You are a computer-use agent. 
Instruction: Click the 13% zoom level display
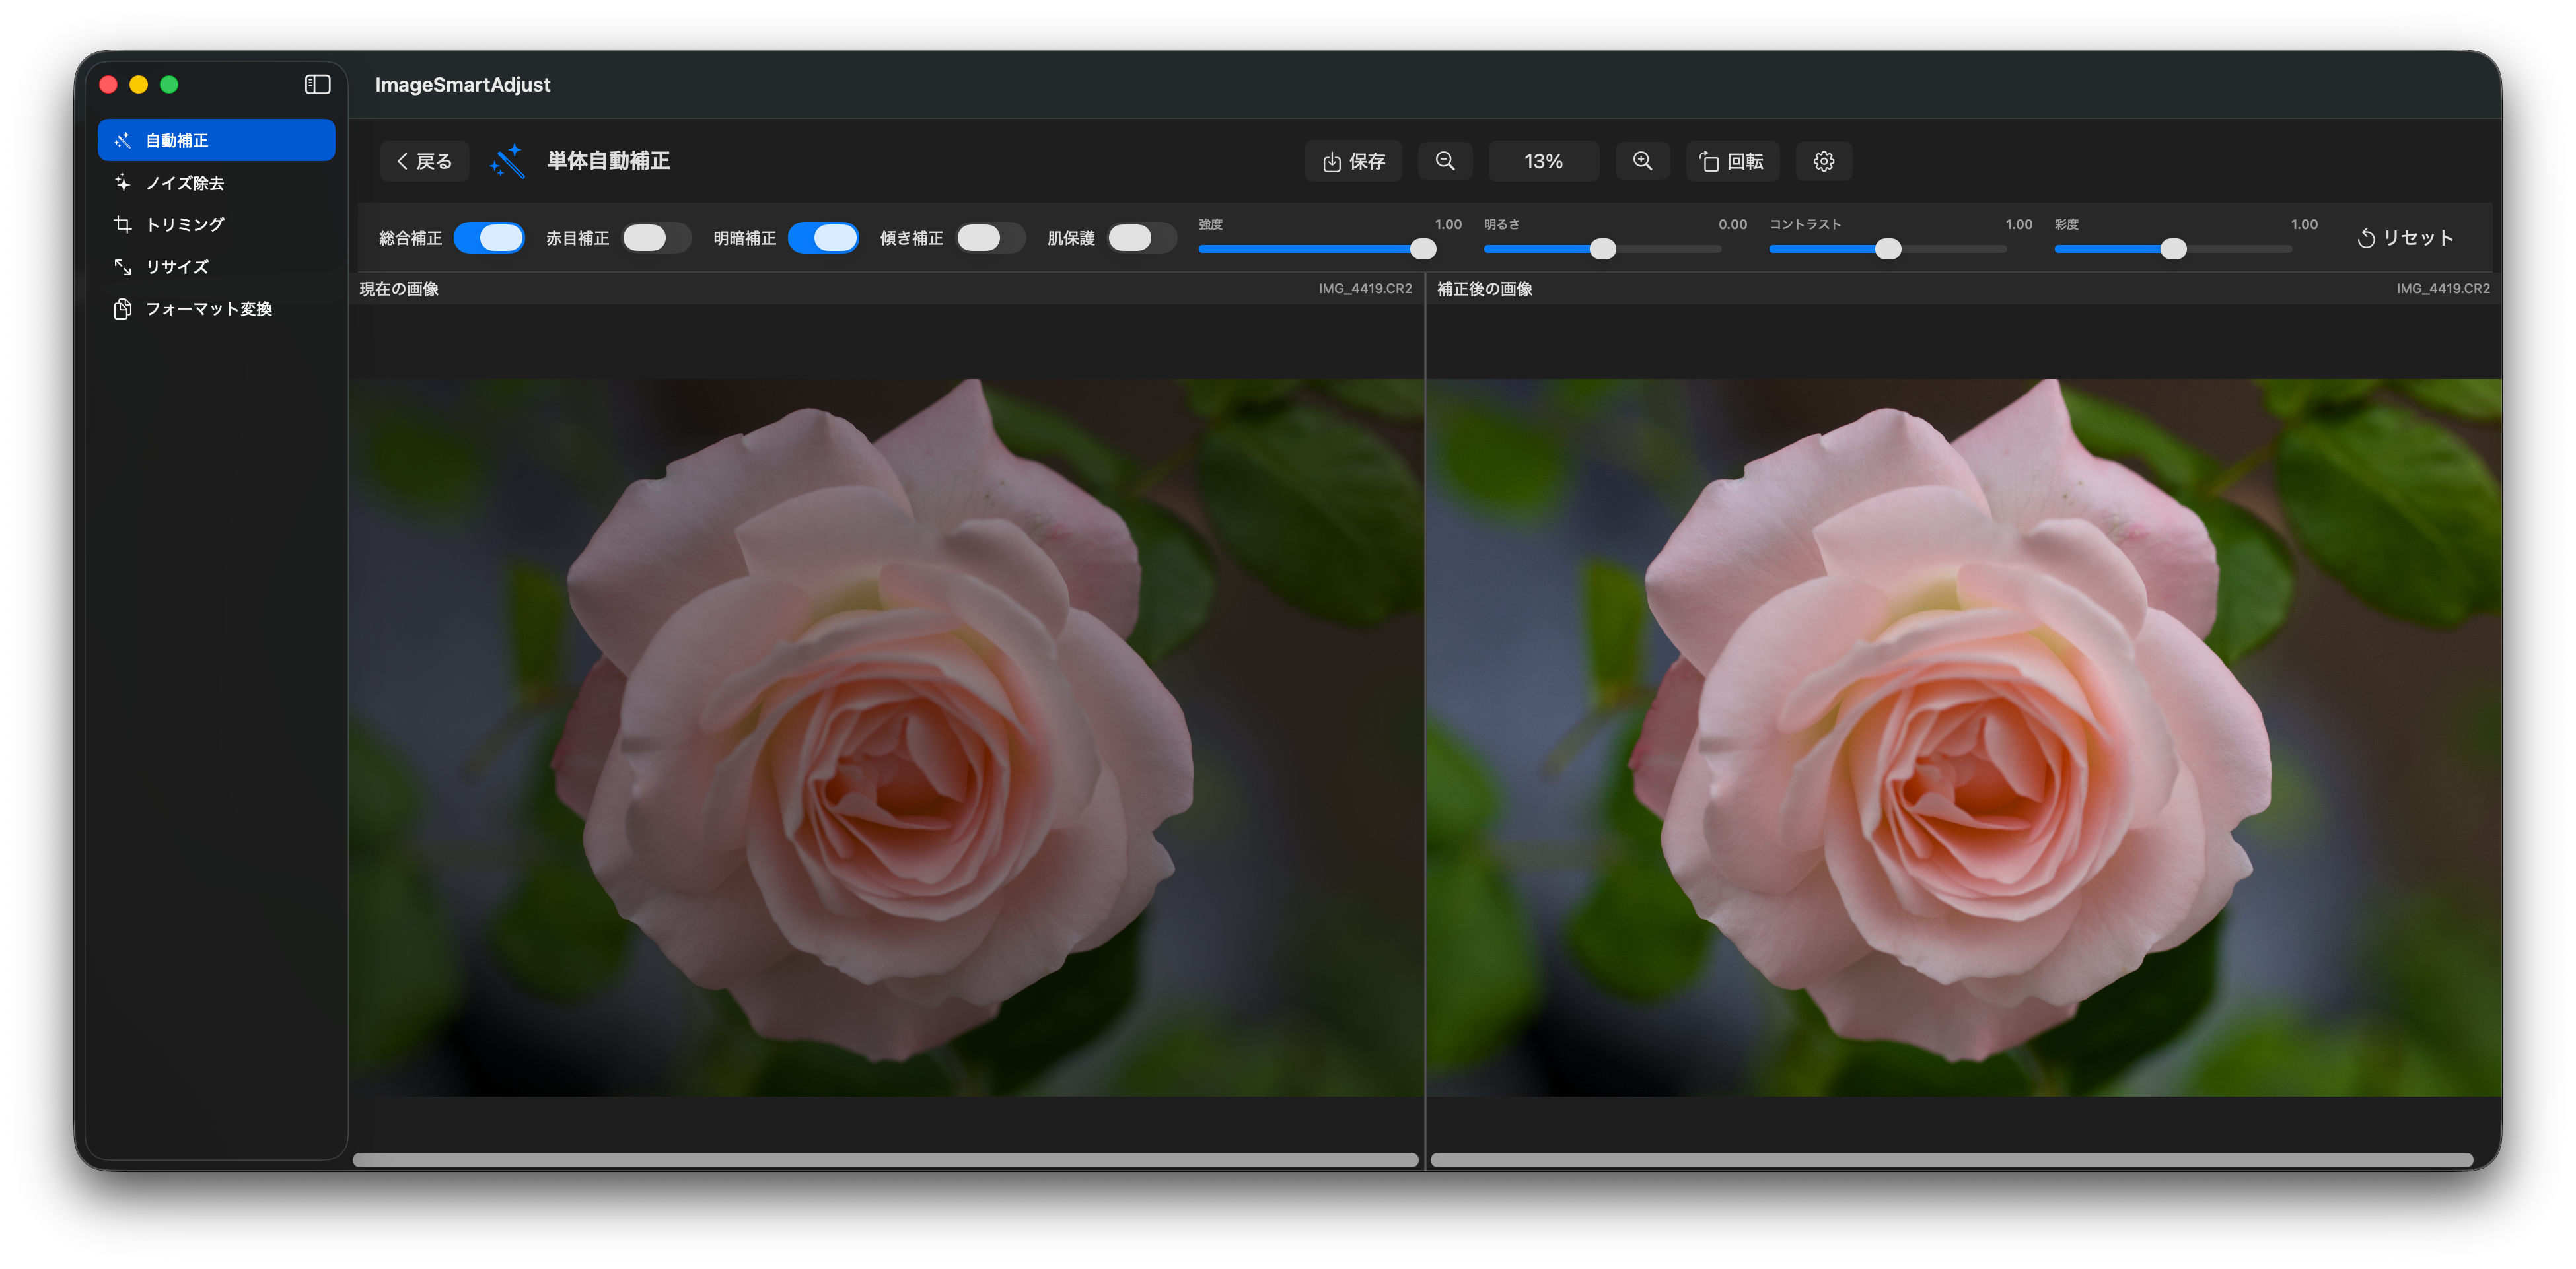(x=1543, y=161)
